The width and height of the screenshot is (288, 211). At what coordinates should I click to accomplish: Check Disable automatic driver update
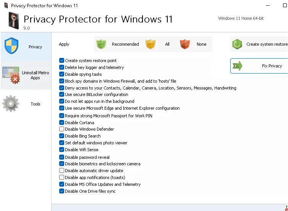coord(62,171)
